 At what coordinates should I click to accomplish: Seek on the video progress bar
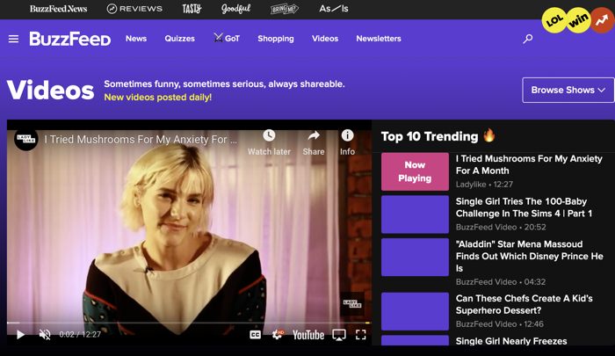(x=188, y=323)
